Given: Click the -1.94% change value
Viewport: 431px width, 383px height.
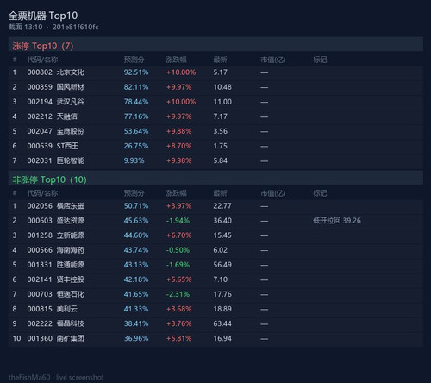Looking at the screenshot, I should click(x=178, y=221).
